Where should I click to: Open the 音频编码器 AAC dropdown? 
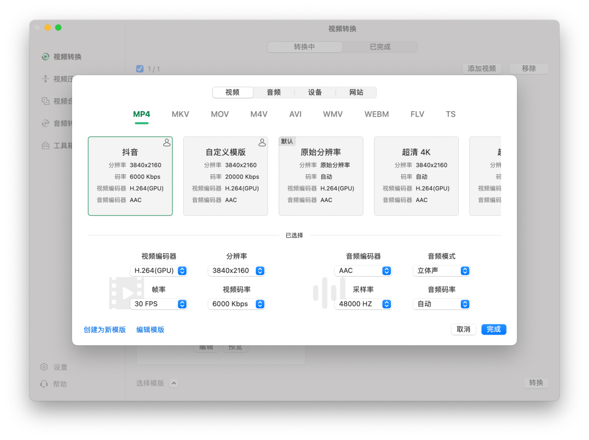363,271
